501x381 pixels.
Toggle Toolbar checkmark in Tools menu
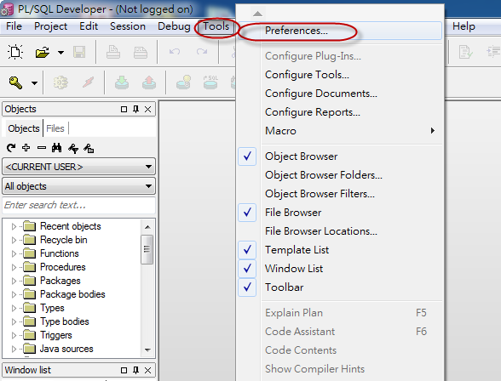point(247,287)
